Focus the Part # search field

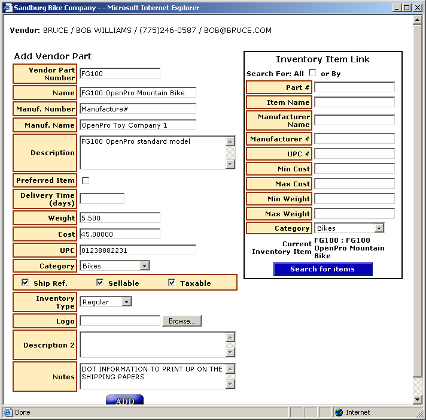point(354,87)
